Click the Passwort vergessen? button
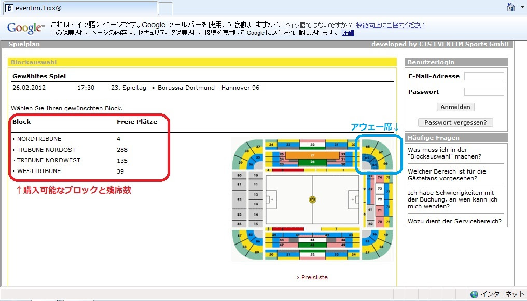Screen dimensions: 527x301 [455, 122]
